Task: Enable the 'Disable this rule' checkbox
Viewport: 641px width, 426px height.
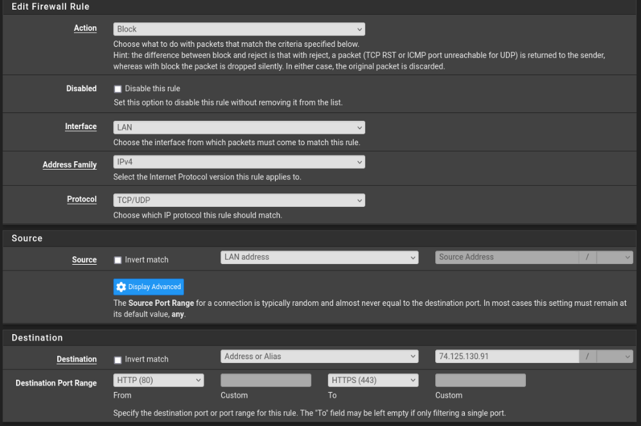Action: click(118, 89)
